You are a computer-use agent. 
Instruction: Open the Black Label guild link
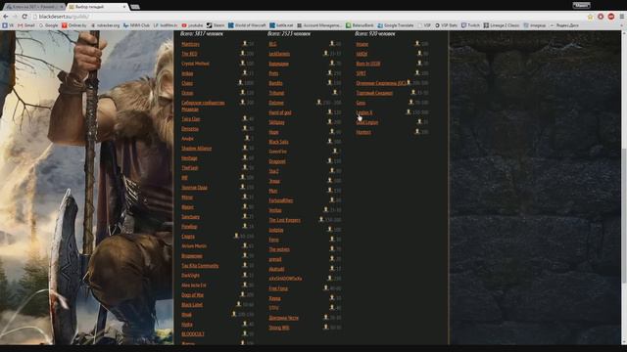[192, 305]
